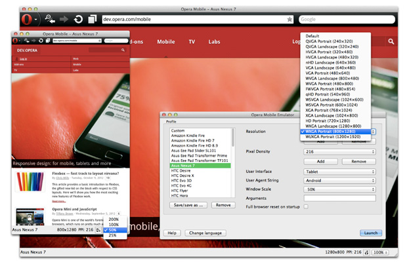Select 25% in the zoom popup
Image resolution: width=407 pixels, height=266 pixels.
[x=115, y=235]
